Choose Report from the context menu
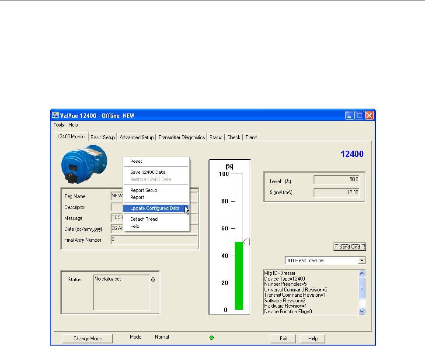 156,197
